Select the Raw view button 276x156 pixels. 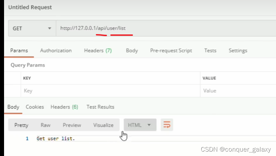(46, 125)
